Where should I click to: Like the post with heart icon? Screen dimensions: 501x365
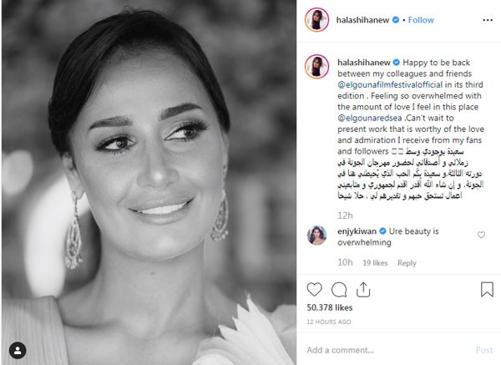click(x=315, y=290)
